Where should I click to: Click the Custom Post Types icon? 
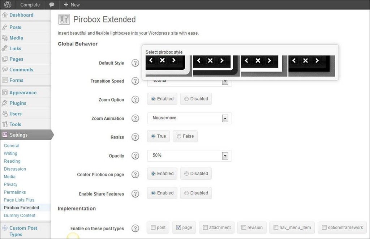[5, 228]
